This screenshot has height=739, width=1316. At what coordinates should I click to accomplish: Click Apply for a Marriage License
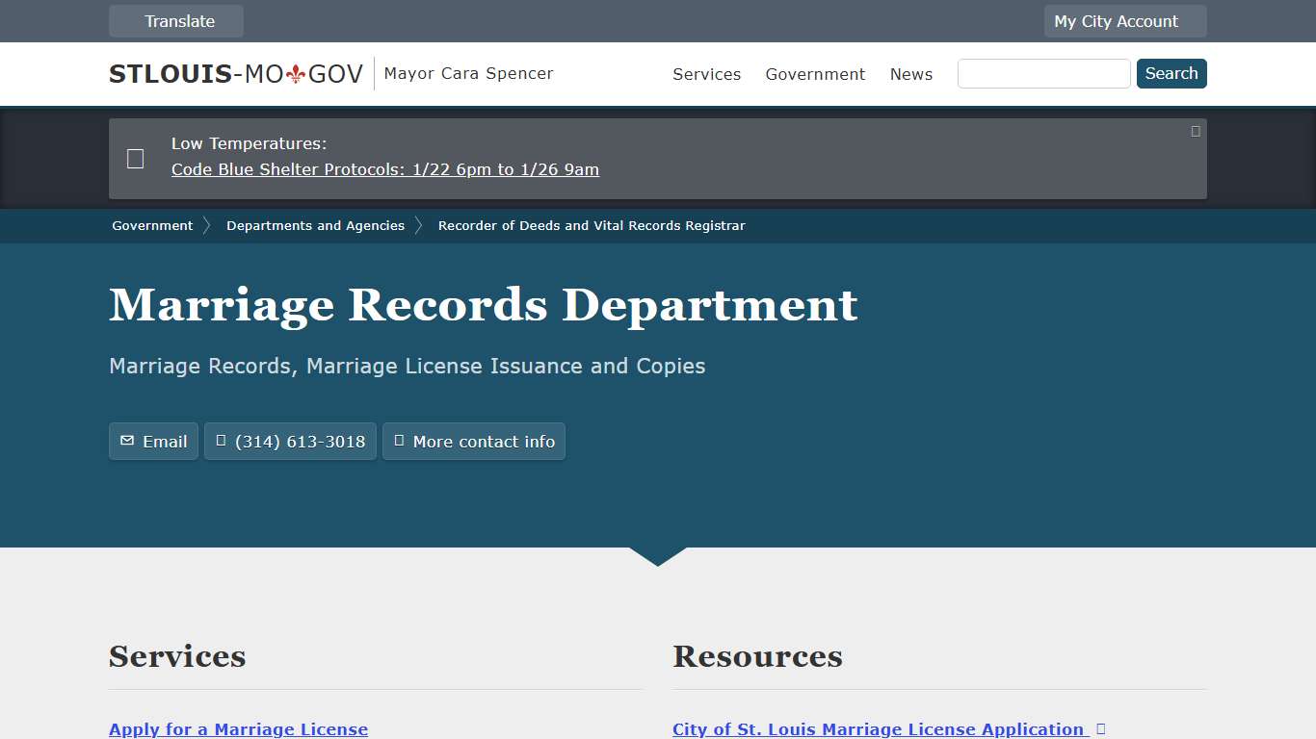238,728
